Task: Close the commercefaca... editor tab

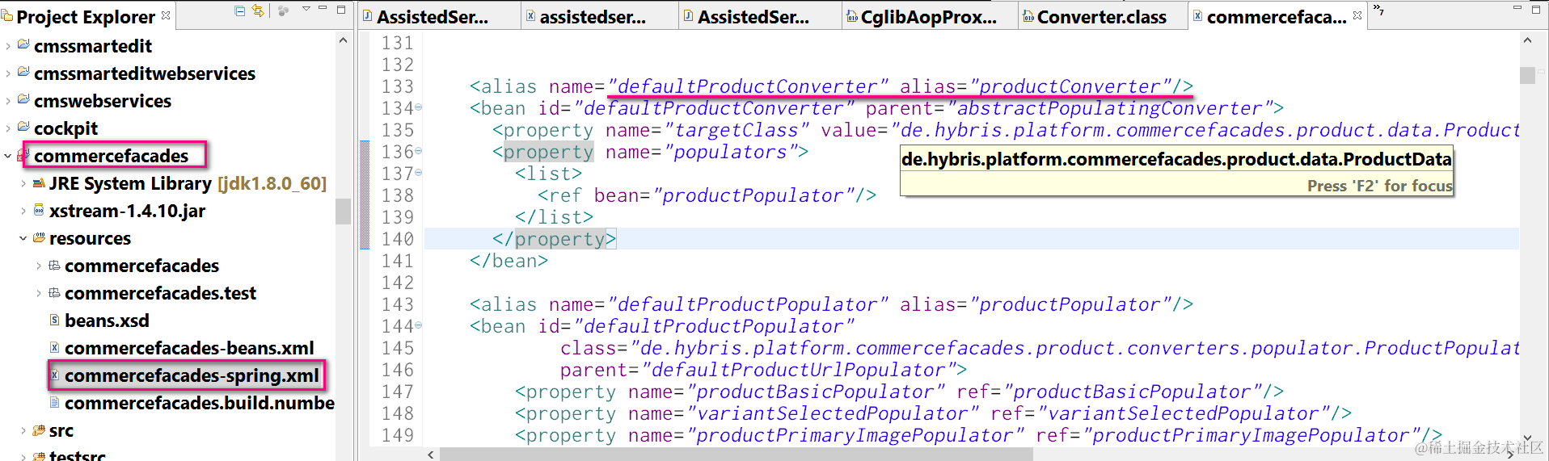Action: point(1357,15)
